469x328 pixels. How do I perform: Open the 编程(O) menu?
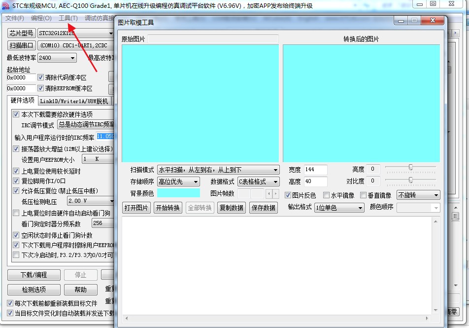pos(41,18)
